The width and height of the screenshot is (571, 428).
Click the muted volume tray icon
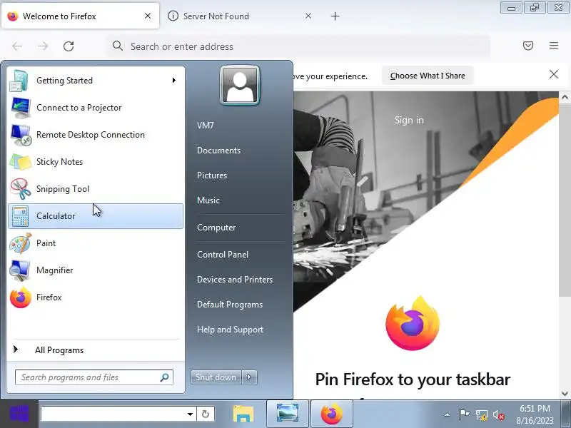(498, 415)
